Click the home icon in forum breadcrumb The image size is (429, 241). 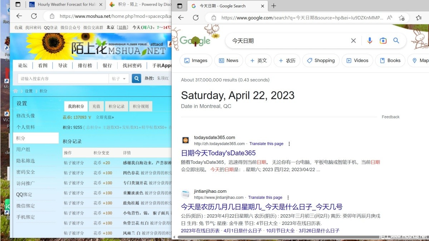click(16, 91)
